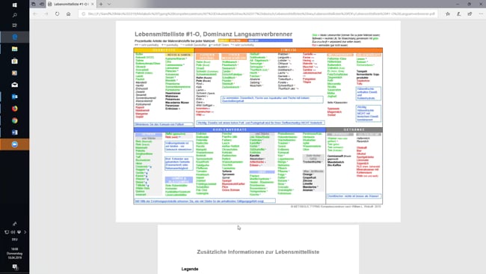Select the file URL in the address bar
Image resolution: width=486 pixels, height=274 pixels.
pos(261,14)
